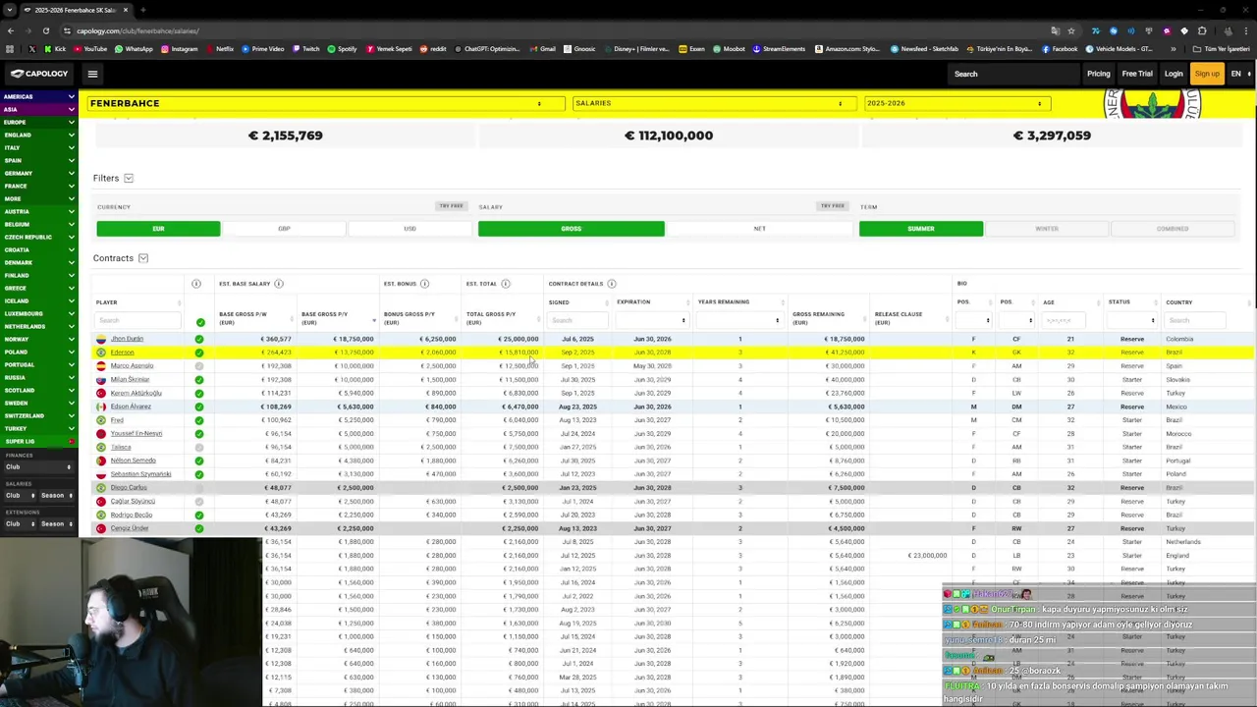This screenshot has height=707, width=1257.
Task: Open the Spotify bookmark
Action: [x=342, y=49]
